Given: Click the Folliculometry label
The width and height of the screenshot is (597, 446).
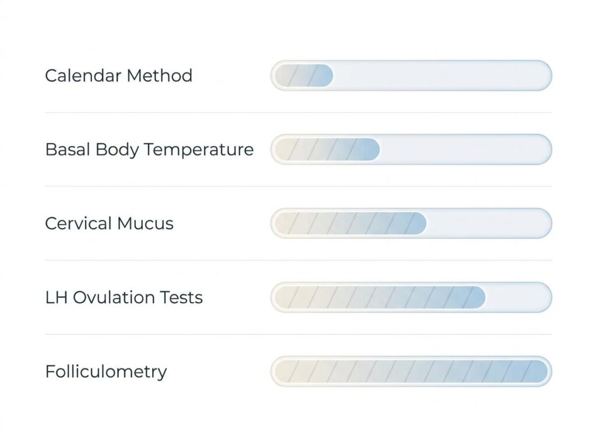Looking at the screenshot, I should pyautogui.click(x=106, y=372).
